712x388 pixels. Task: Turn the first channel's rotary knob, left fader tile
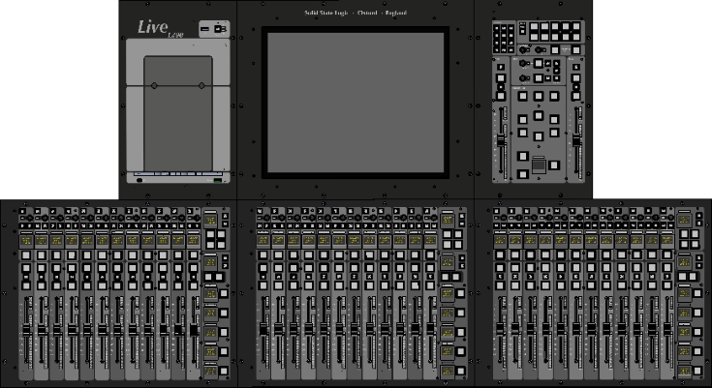(x=29, y=219)
